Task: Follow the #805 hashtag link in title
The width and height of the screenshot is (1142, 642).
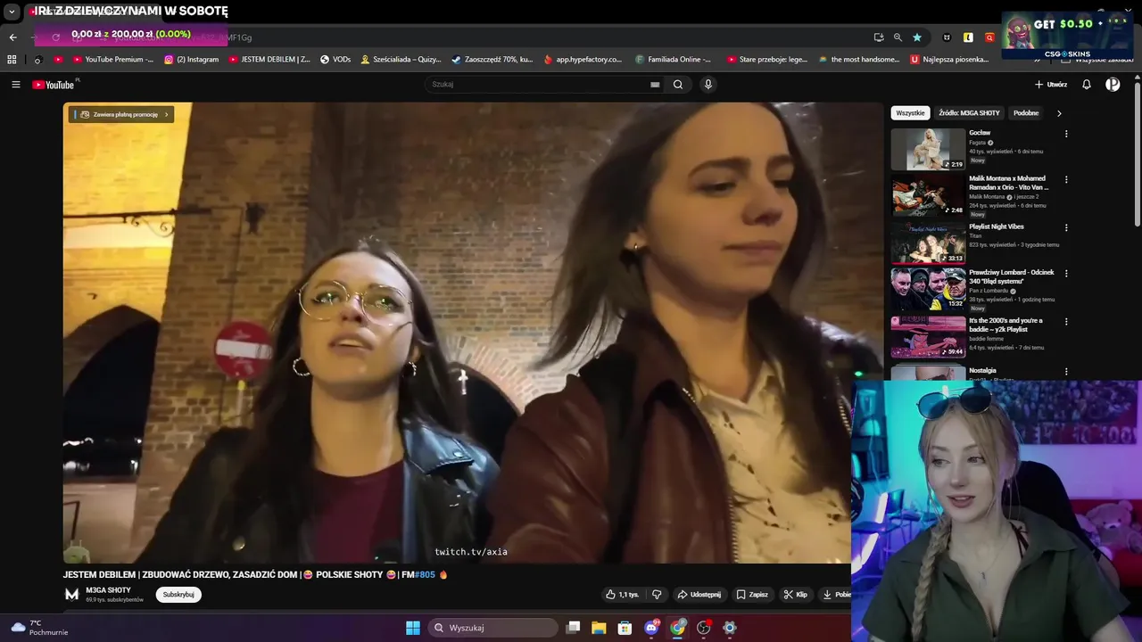Action: tap(425, 575)
